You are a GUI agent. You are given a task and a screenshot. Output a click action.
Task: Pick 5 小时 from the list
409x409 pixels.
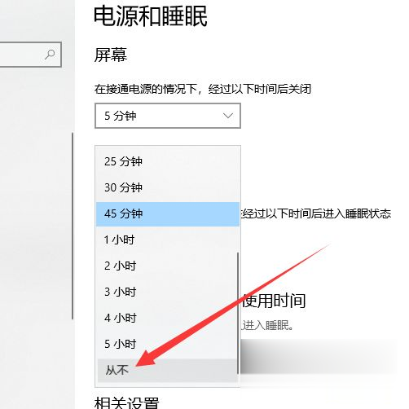point(168,344)
